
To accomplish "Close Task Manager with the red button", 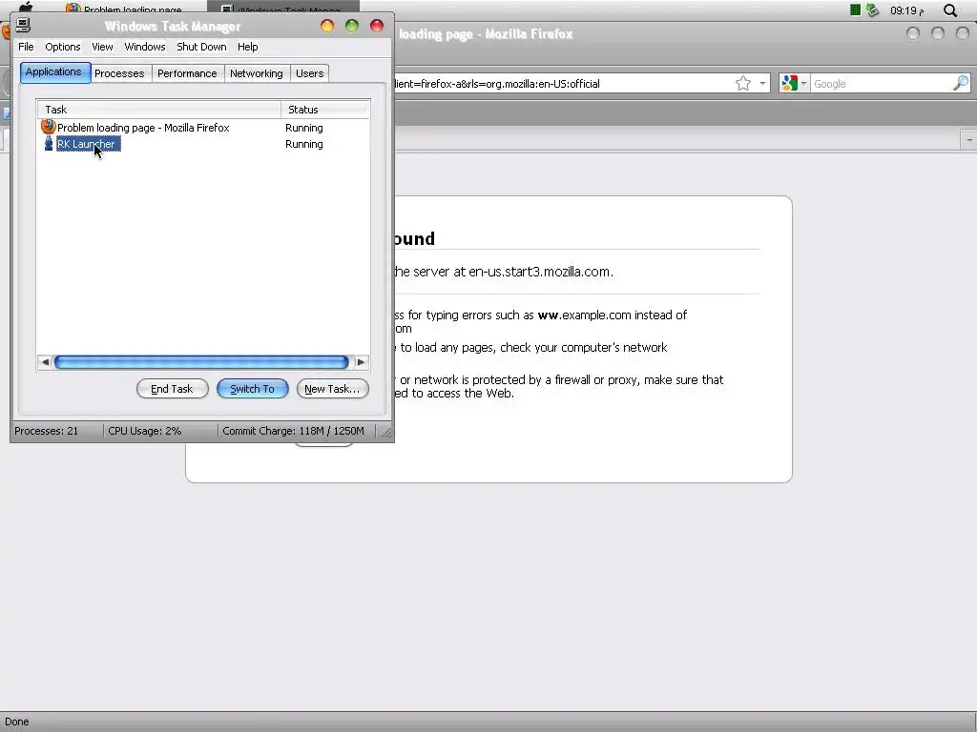I will [x=377, y=26].
